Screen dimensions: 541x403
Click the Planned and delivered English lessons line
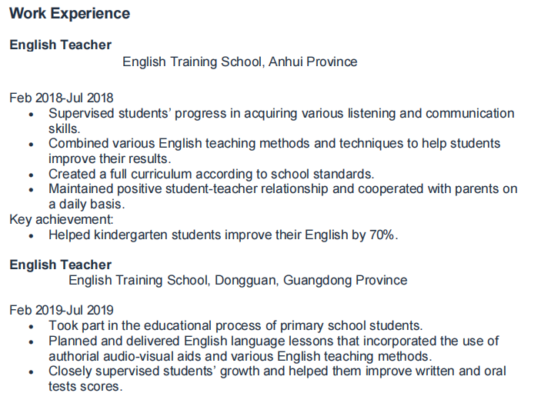coord(273,341)
